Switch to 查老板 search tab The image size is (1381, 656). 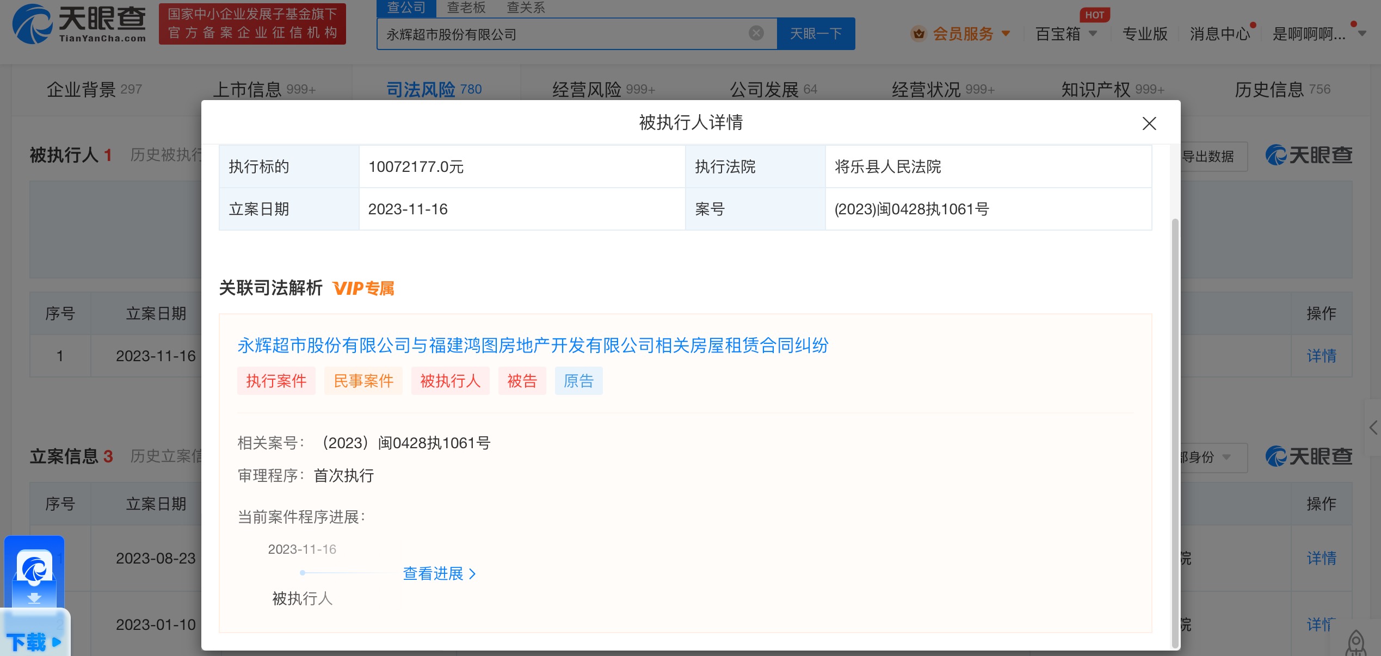click(x=466, y=8)
